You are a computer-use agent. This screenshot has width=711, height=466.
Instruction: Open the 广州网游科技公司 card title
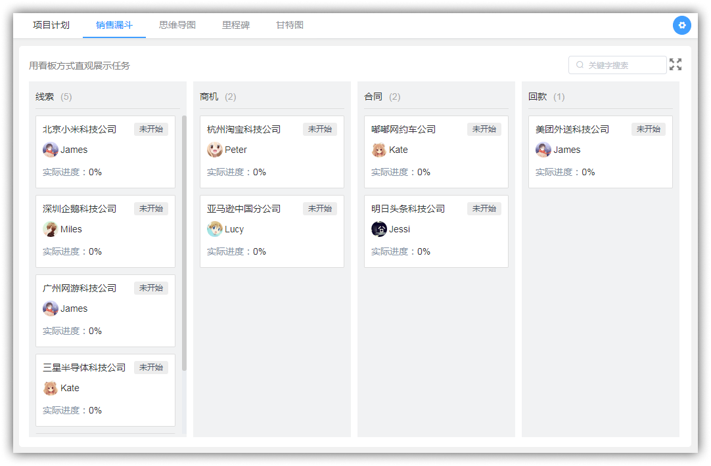click(80, 289)
